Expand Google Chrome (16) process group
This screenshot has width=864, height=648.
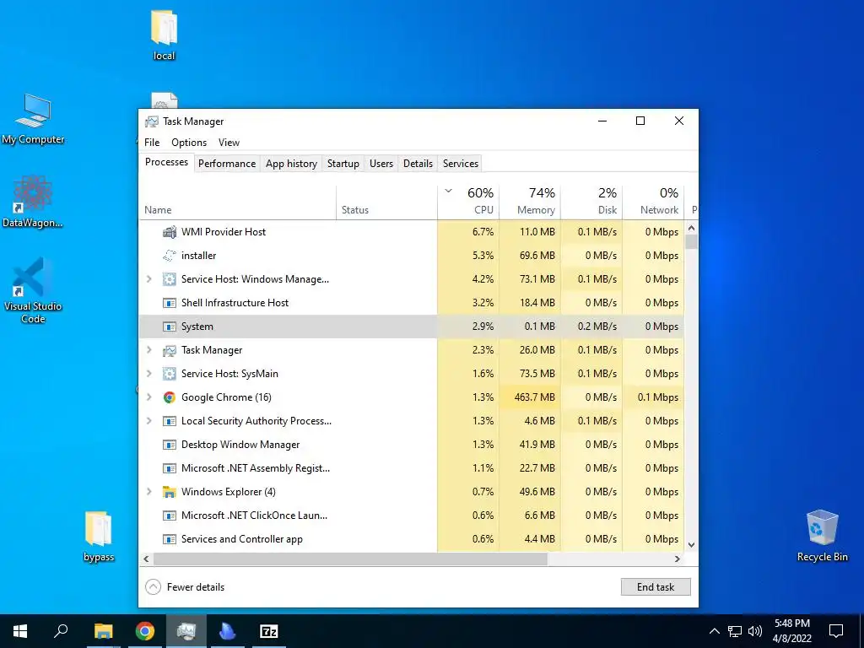point(148,397)
